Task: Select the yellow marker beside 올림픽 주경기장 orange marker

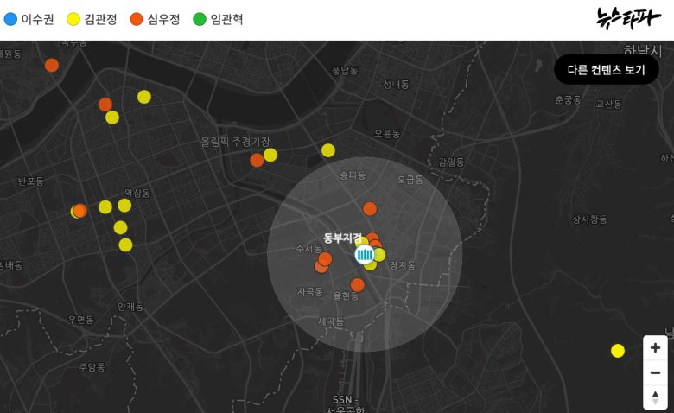Action: tap(270, 155)
